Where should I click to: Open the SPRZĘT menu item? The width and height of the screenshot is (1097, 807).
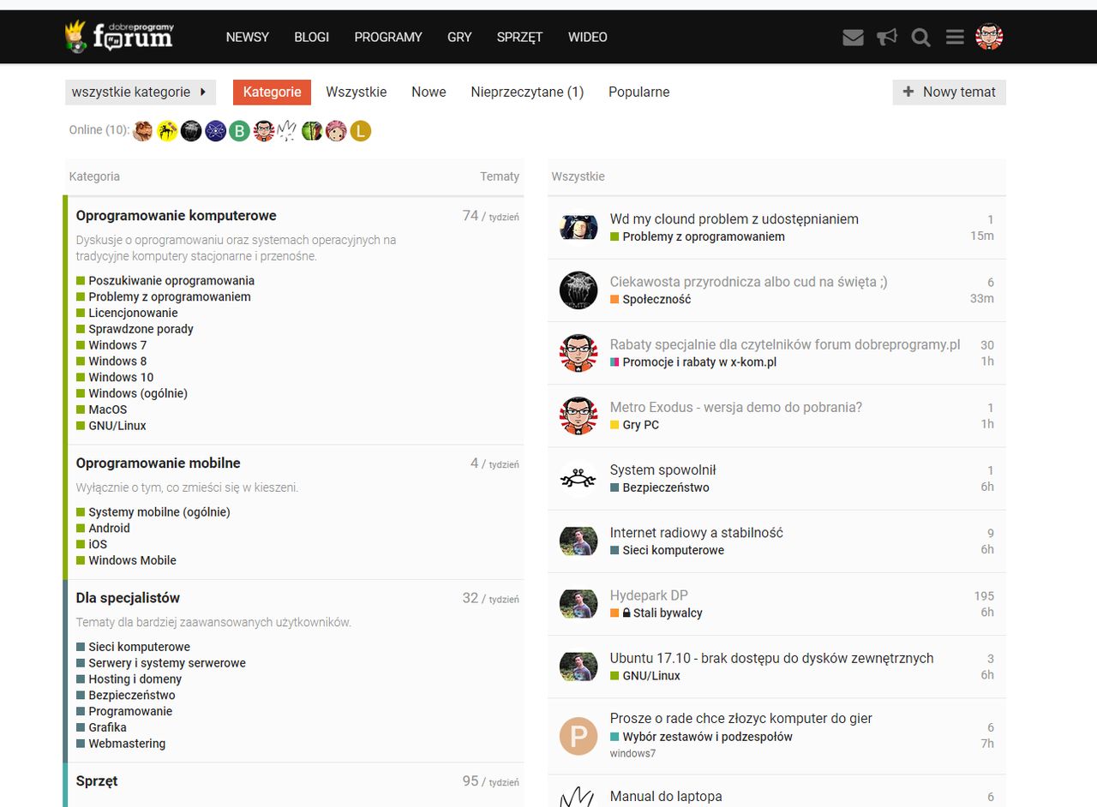click(x=519, y=37)
